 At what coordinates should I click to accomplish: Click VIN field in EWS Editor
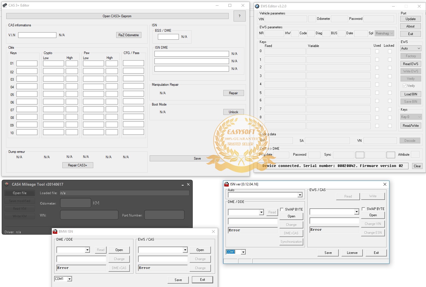[x=286, y=19]
